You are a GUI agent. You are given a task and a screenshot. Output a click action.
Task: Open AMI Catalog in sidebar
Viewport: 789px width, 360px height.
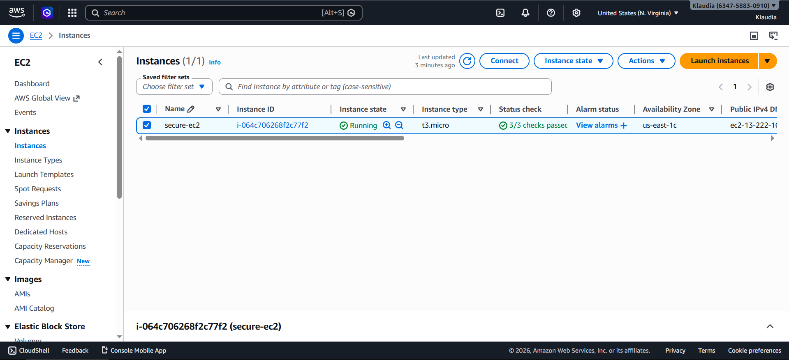coord(34,308)
